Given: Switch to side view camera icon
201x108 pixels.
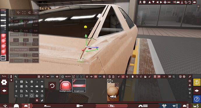Looking at the screenshot, I should 174,2.
